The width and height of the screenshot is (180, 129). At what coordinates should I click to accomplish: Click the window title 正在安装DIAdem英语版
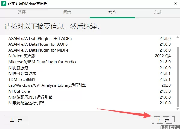pyautogui.click(x=27, y=4)
